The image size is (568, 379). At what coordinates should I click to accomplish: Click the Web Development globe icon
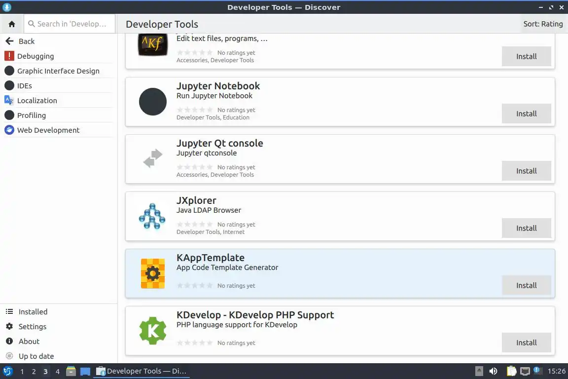[9, 130]
